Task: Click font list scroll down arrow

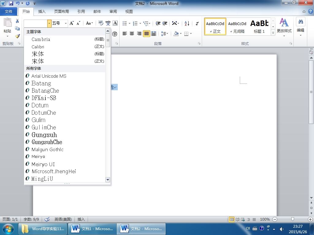Action: click(108, 180)
